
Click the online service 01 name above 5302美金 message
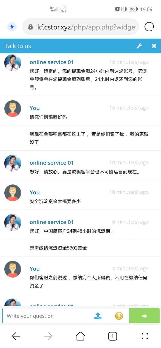point(52,222)
